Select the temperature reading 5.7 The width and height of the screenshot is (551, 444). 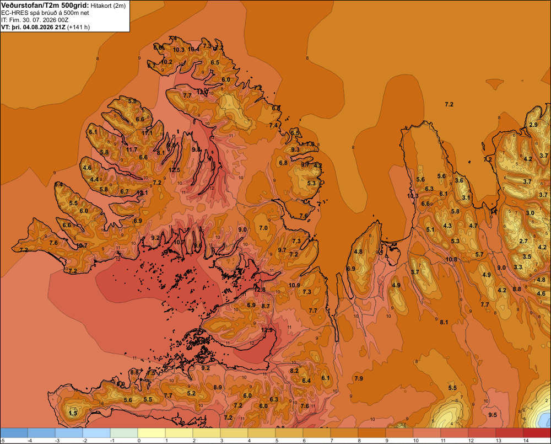point(479,254)
